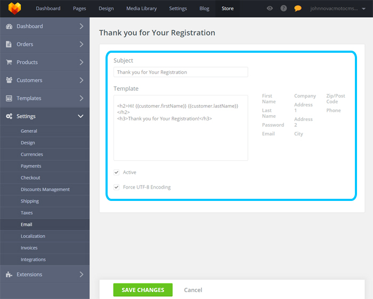Insert the Last Name variable
This screenshot has width=373, height=299.
(x=269, y=113)
